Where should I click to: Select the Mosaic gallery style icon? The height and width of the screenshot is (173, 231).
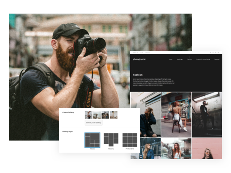(92, 140)
